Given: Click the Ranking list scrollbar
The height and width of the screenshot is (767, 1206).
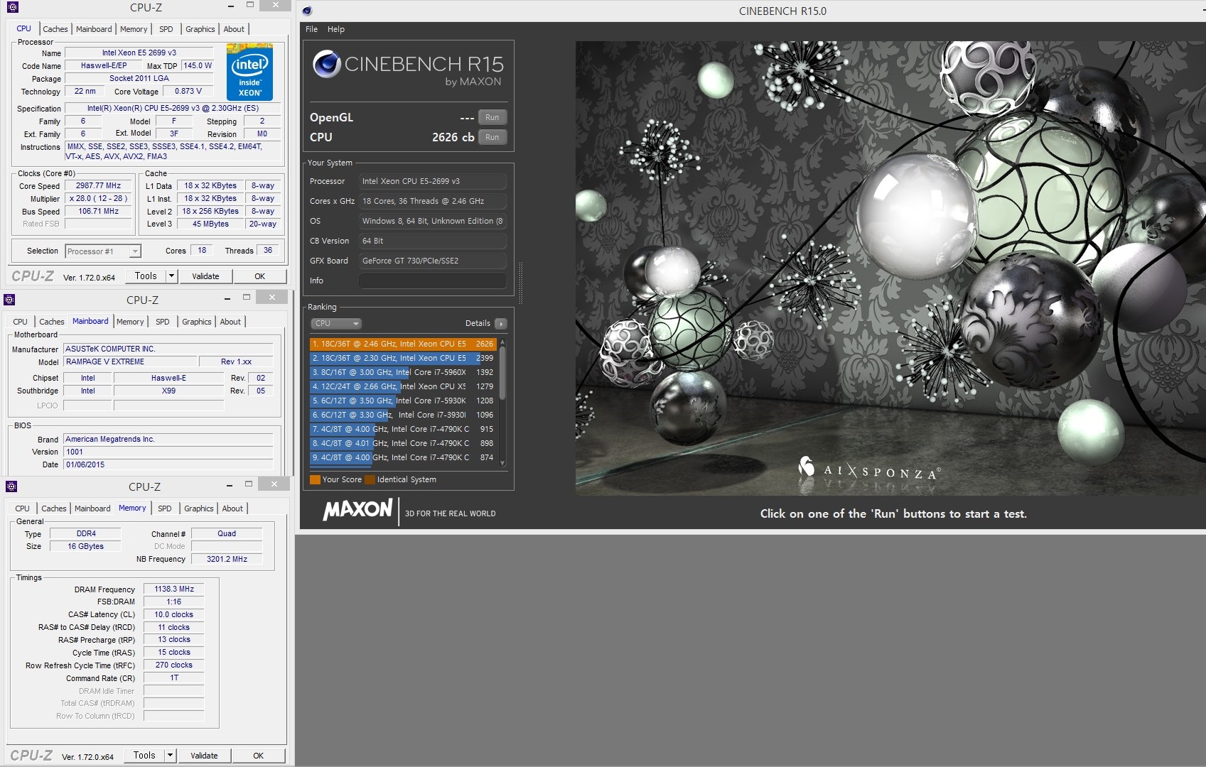Looking at the screenshot, I should tap(502, 403).
